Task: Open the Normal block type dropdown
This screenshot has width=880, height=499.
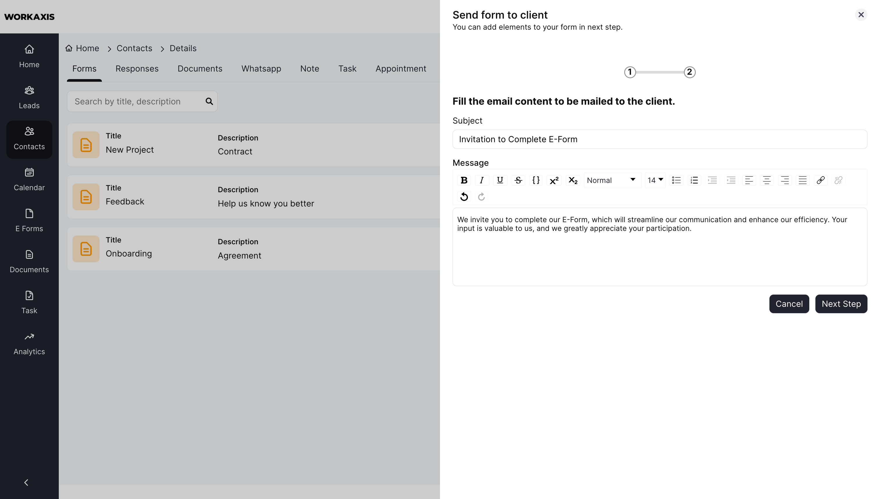Action: click(611, 180)
